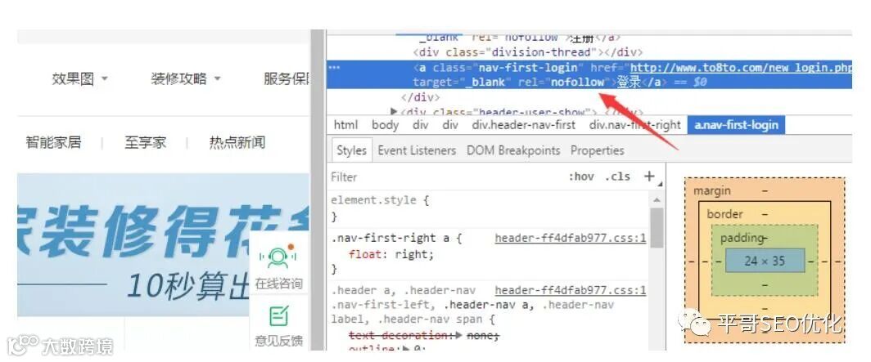871x362 pixels.
Task: Click the Filter styles input field
Action: 445,177
